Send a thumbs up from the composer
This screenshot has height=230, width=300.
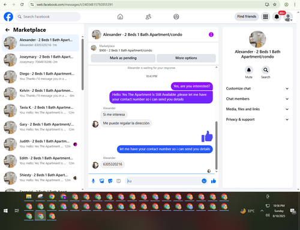point(214,181)
